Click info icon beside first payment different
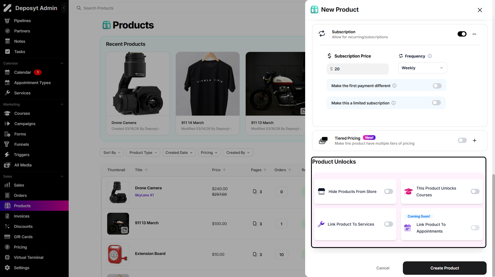The image size is (495, 277). click(394, 86)
